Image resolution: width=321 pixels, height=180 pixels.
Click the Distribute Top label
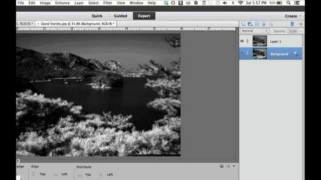(x=88, y=174)
